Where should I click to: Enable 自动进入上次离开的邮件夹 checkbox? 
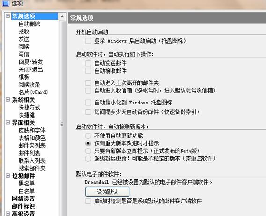pos(88,83)
